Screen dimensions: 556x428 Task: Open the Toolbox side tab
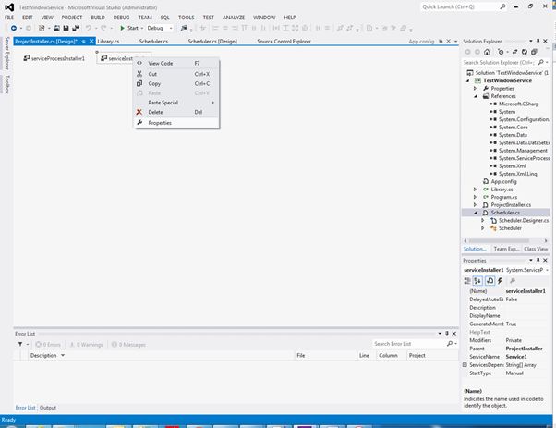pyautogui.click(x=6, y=84)
